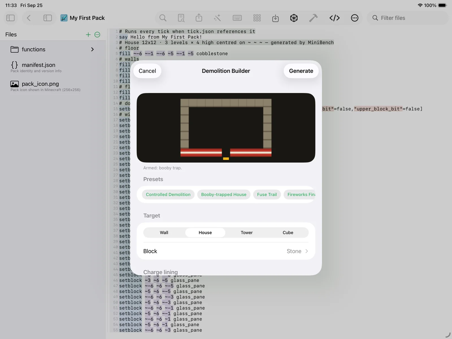
Task: Show the keyboard toolbar icon
Action: [x=237, y=18]
